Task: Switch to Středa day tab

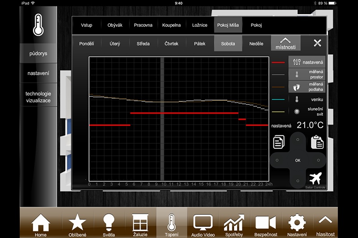Action: pos(143,43)
